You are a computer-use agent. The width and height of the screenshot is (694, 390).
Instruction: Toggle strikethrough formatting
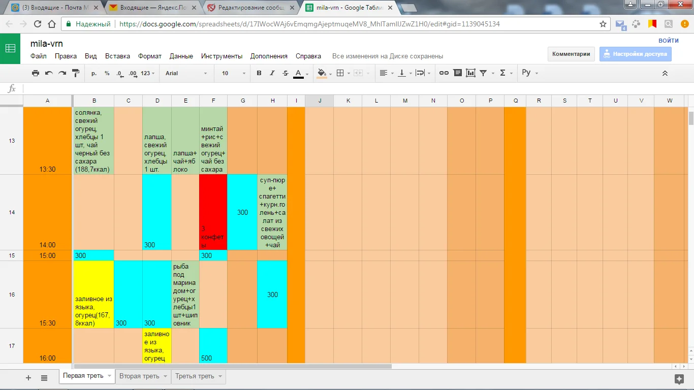pos(285,73)
